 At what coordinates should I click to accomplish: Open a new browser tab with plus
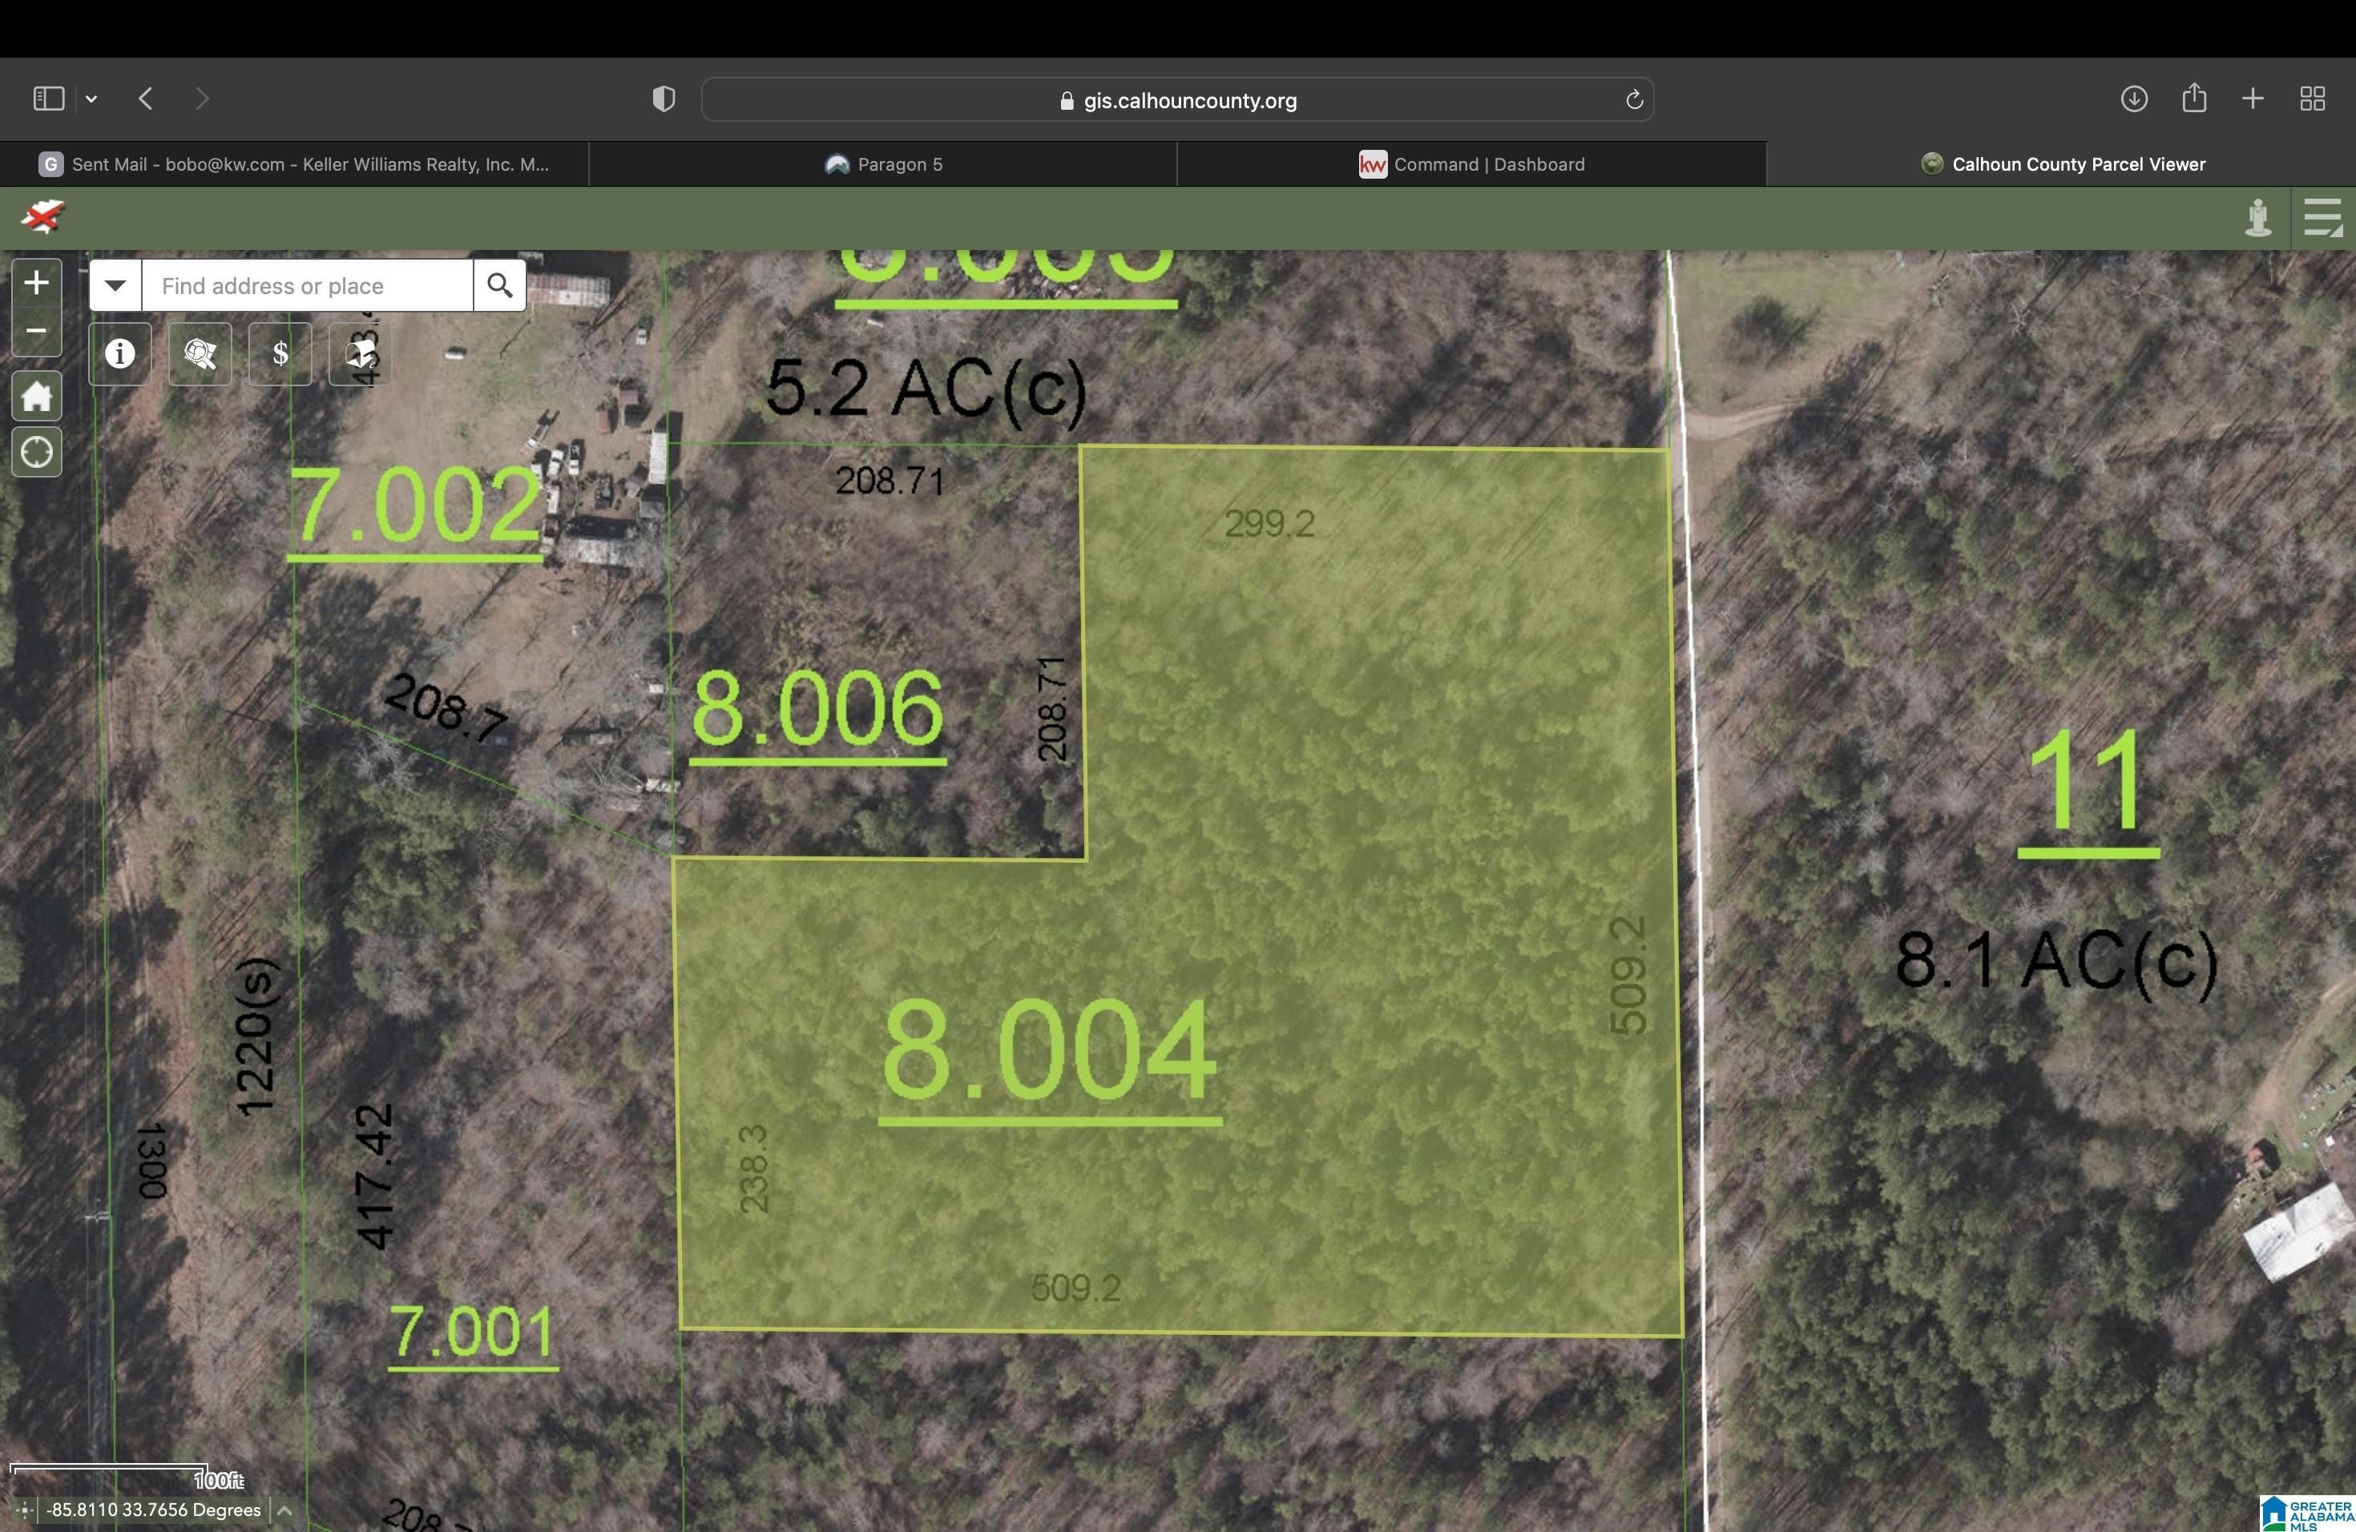(x=2251, y=98)
